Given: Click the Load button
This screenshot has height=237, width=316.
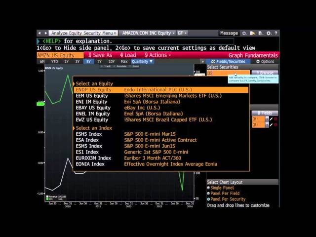Looking at the screenshot, I should (x=128, y=55).
